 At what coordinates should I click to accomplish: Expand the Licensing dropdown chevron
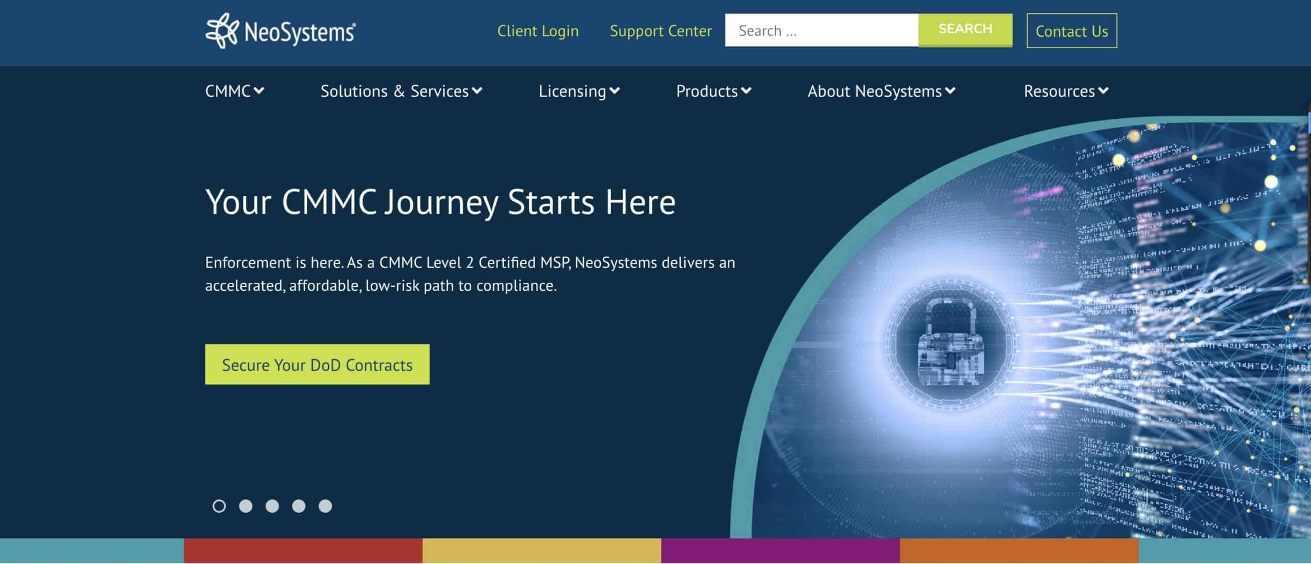(x=615, y=91)
